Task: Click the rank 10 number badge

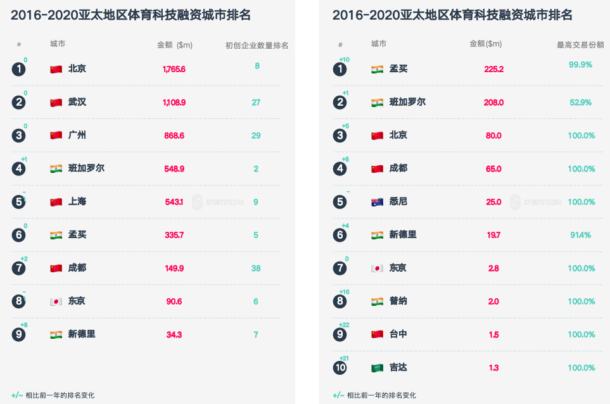Action: (x=340, y=368)
